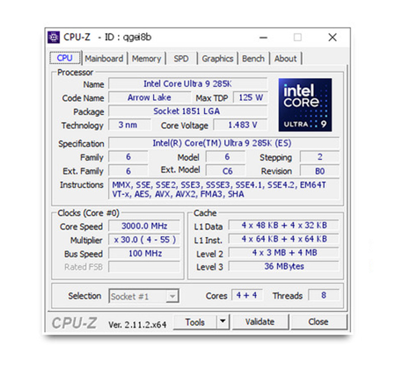Click the Specification field ending in (ES)
Viewport: 396px width, 366px height.
[x=224, y=143]
